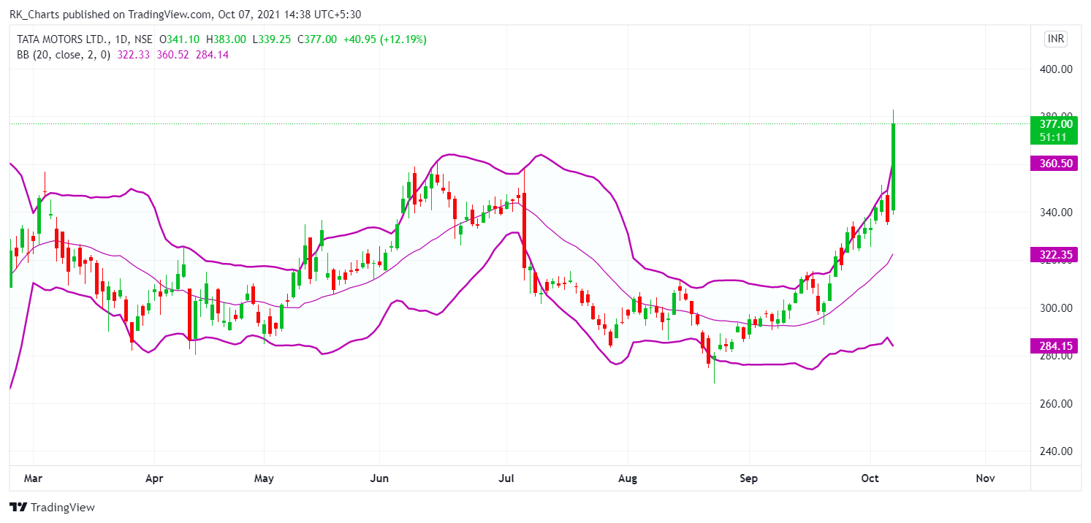The image size is (1091, 523).
Task: Click the 322.35 basis price label
Action: pos(1053,254)
